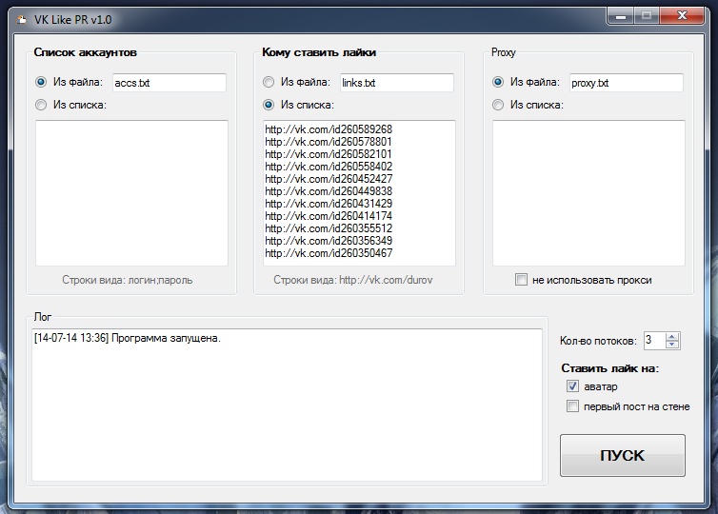This screenshot has height=514, width=718.
Task: Click link http://vk.com/id260355512 in list
Action: click(329, 228)
